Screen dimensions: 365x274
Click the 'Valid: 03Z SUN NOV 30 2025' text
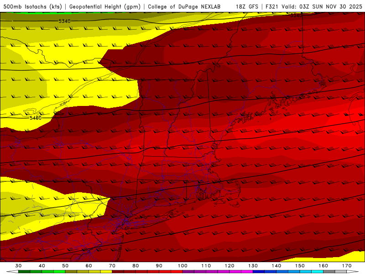pos(322,6)
